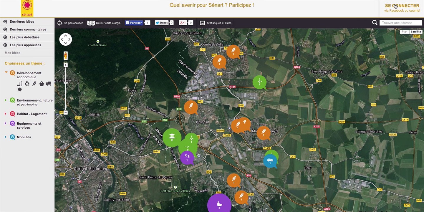Zoom out with the map minus button
The image size is (424, 212).
66,112
